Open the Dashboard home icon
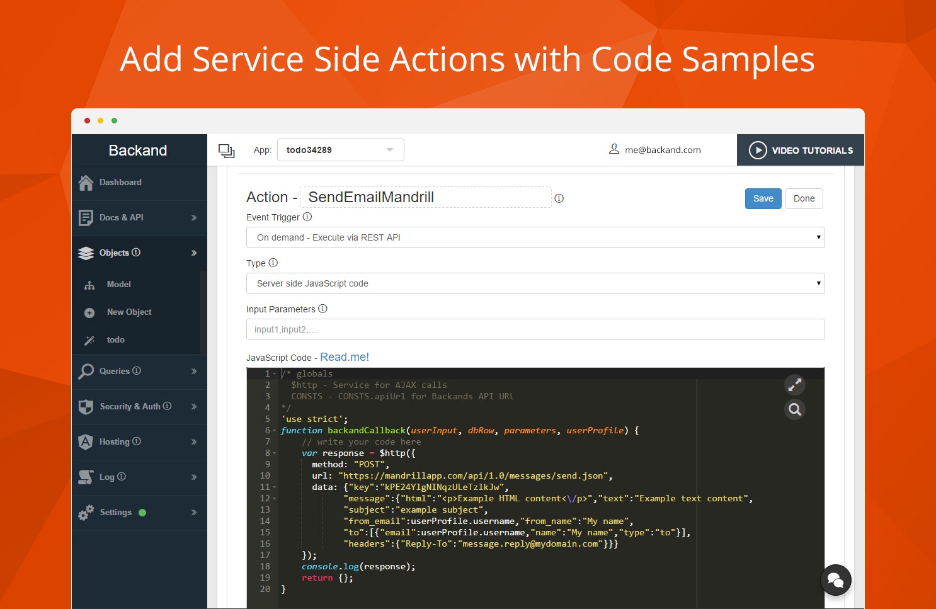This screenshot has height=609, width=936. point(86,183)
